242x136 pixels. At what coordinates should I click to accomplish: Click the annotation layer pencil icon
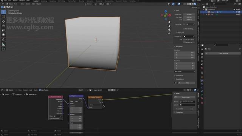[x=176, y=83]
